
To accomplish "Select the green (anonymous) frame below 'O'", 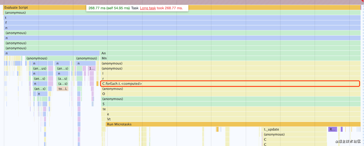I will (230, 99).
